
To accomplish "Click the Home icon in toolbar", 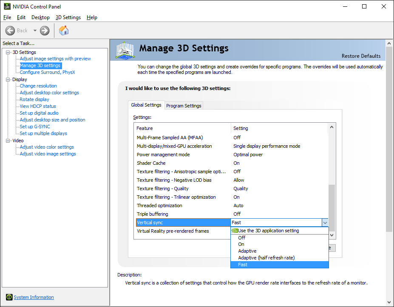I will point(64,31).
